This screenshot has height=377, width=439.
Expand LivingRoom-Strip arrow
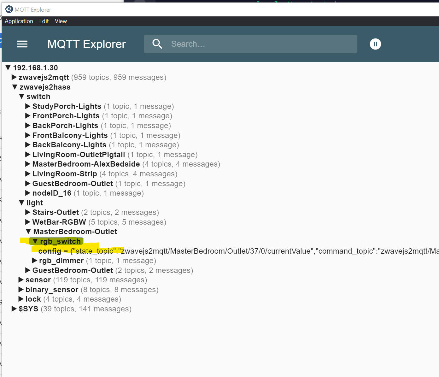(28, 174)
